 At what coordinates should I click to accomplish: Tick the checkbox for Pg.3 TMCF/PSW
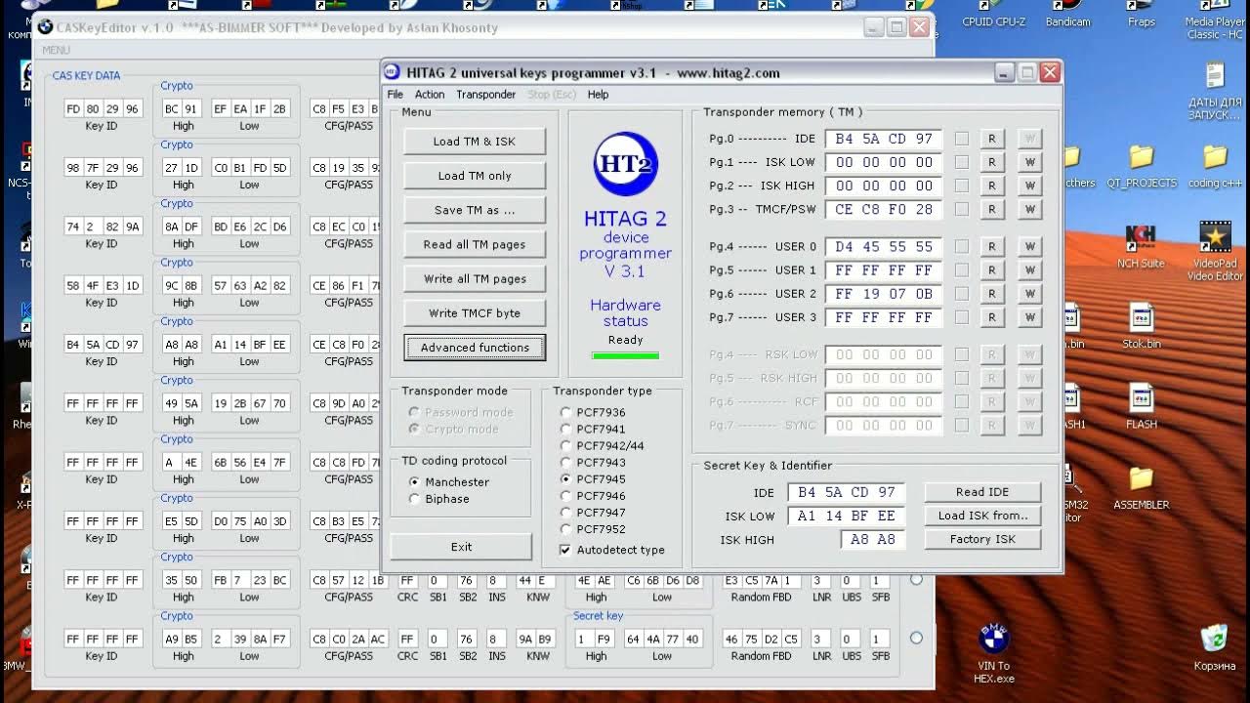962,209
